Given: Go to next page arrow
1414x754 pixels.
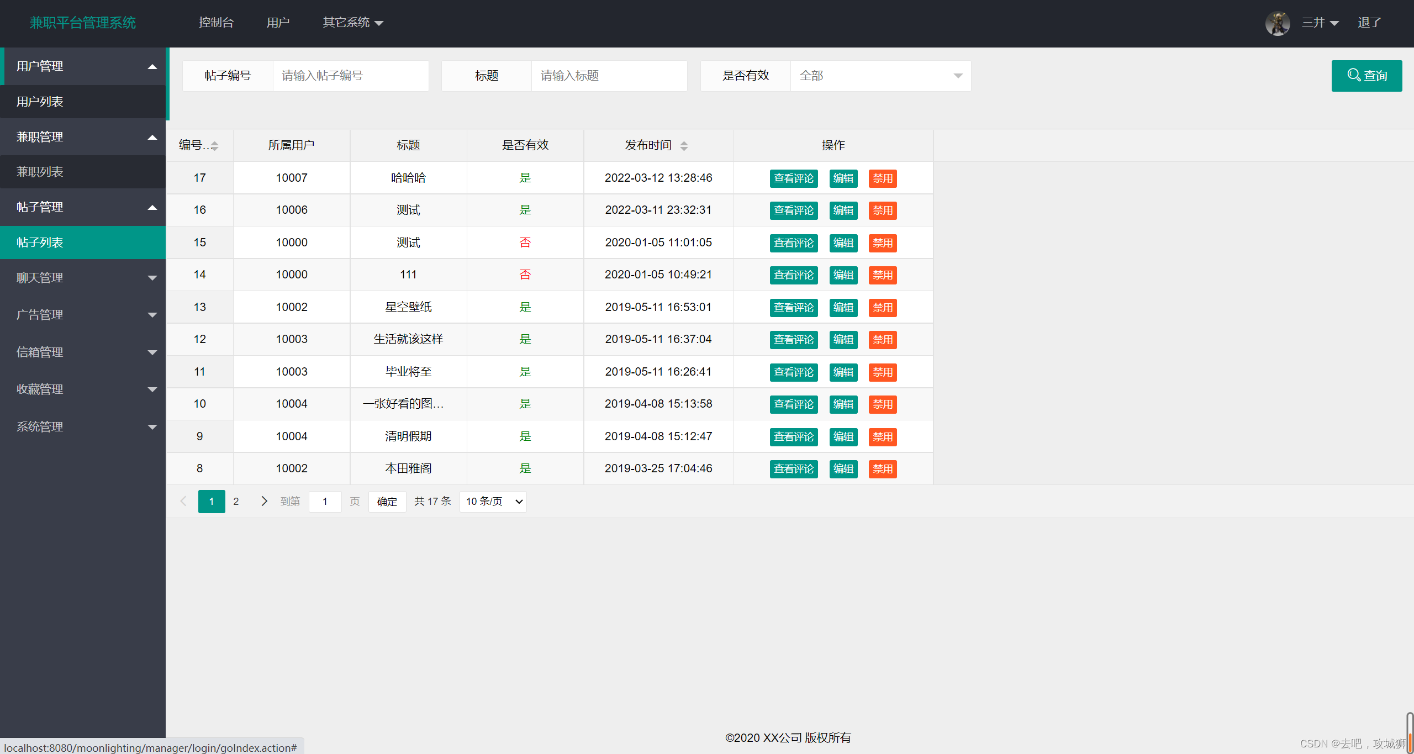Looking at the screenshot, I should point(264,501).
